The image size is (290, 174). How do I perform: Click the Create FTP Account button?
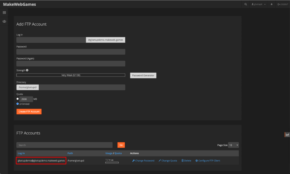[29, 111]
